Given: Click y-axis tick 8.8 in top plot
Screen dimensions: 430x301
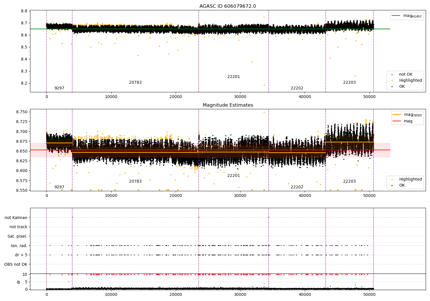Looking at the screenshot, I should click(x=24, y=11).
